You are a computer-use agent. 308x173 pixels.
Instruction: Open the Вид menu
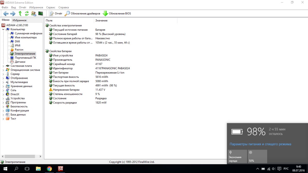[x=14, y=7]
